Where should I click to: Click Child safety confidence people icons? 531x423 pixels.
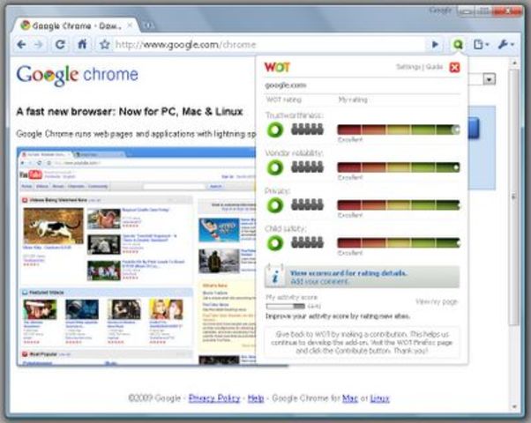308,242
